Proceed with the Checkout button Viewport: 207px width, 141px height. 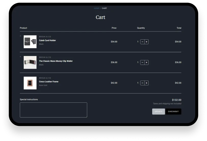click(173, 112)
